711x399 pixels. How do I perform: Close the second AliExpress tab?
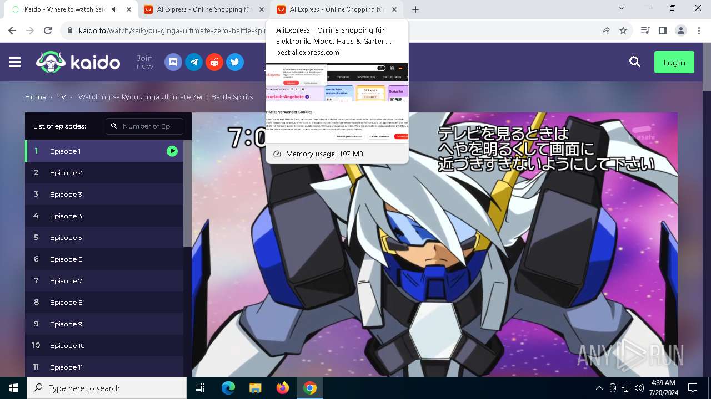394,9
